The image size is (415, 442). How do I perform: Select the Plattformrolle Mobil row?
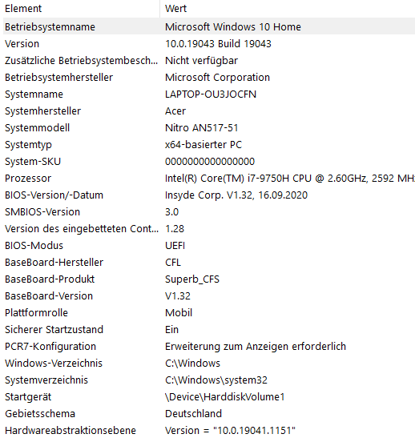pos(209,312)
